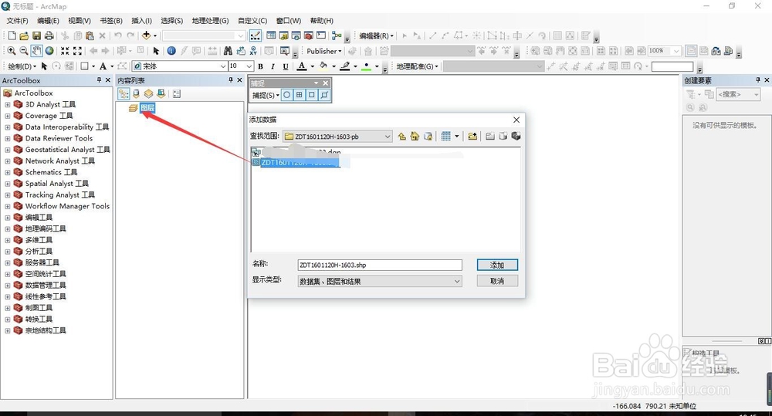Click the Fixed Zoom In arrows icon
Image resolution: width=772 pixels, height=416 pixels.
click(65, 51)
